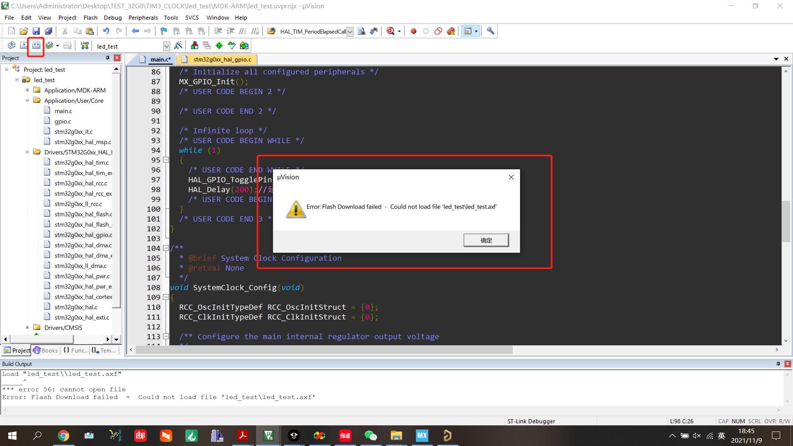Click the editor horizontal scrollbar thumb
The height and width of the screenshot is (446, 793).
point(324,350)
